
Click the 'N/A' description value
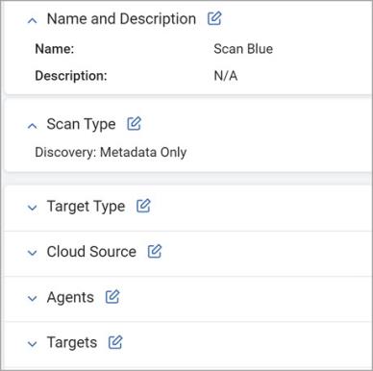[226, 76]
